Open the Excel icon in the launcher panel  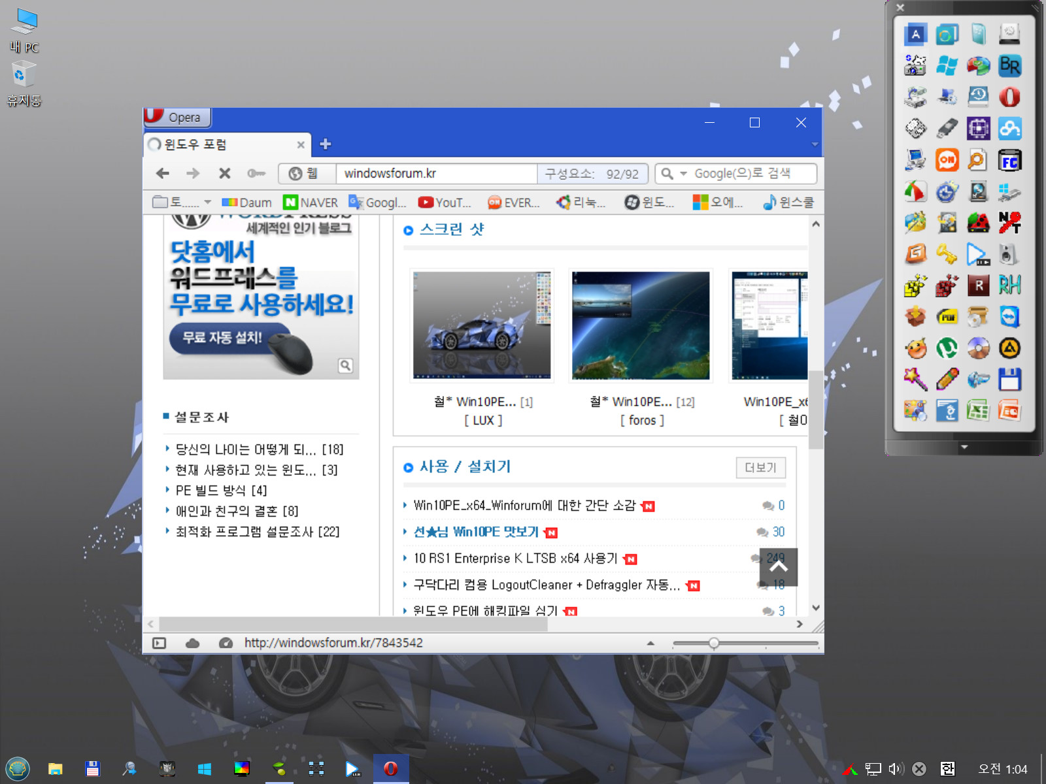coord(978,411)
